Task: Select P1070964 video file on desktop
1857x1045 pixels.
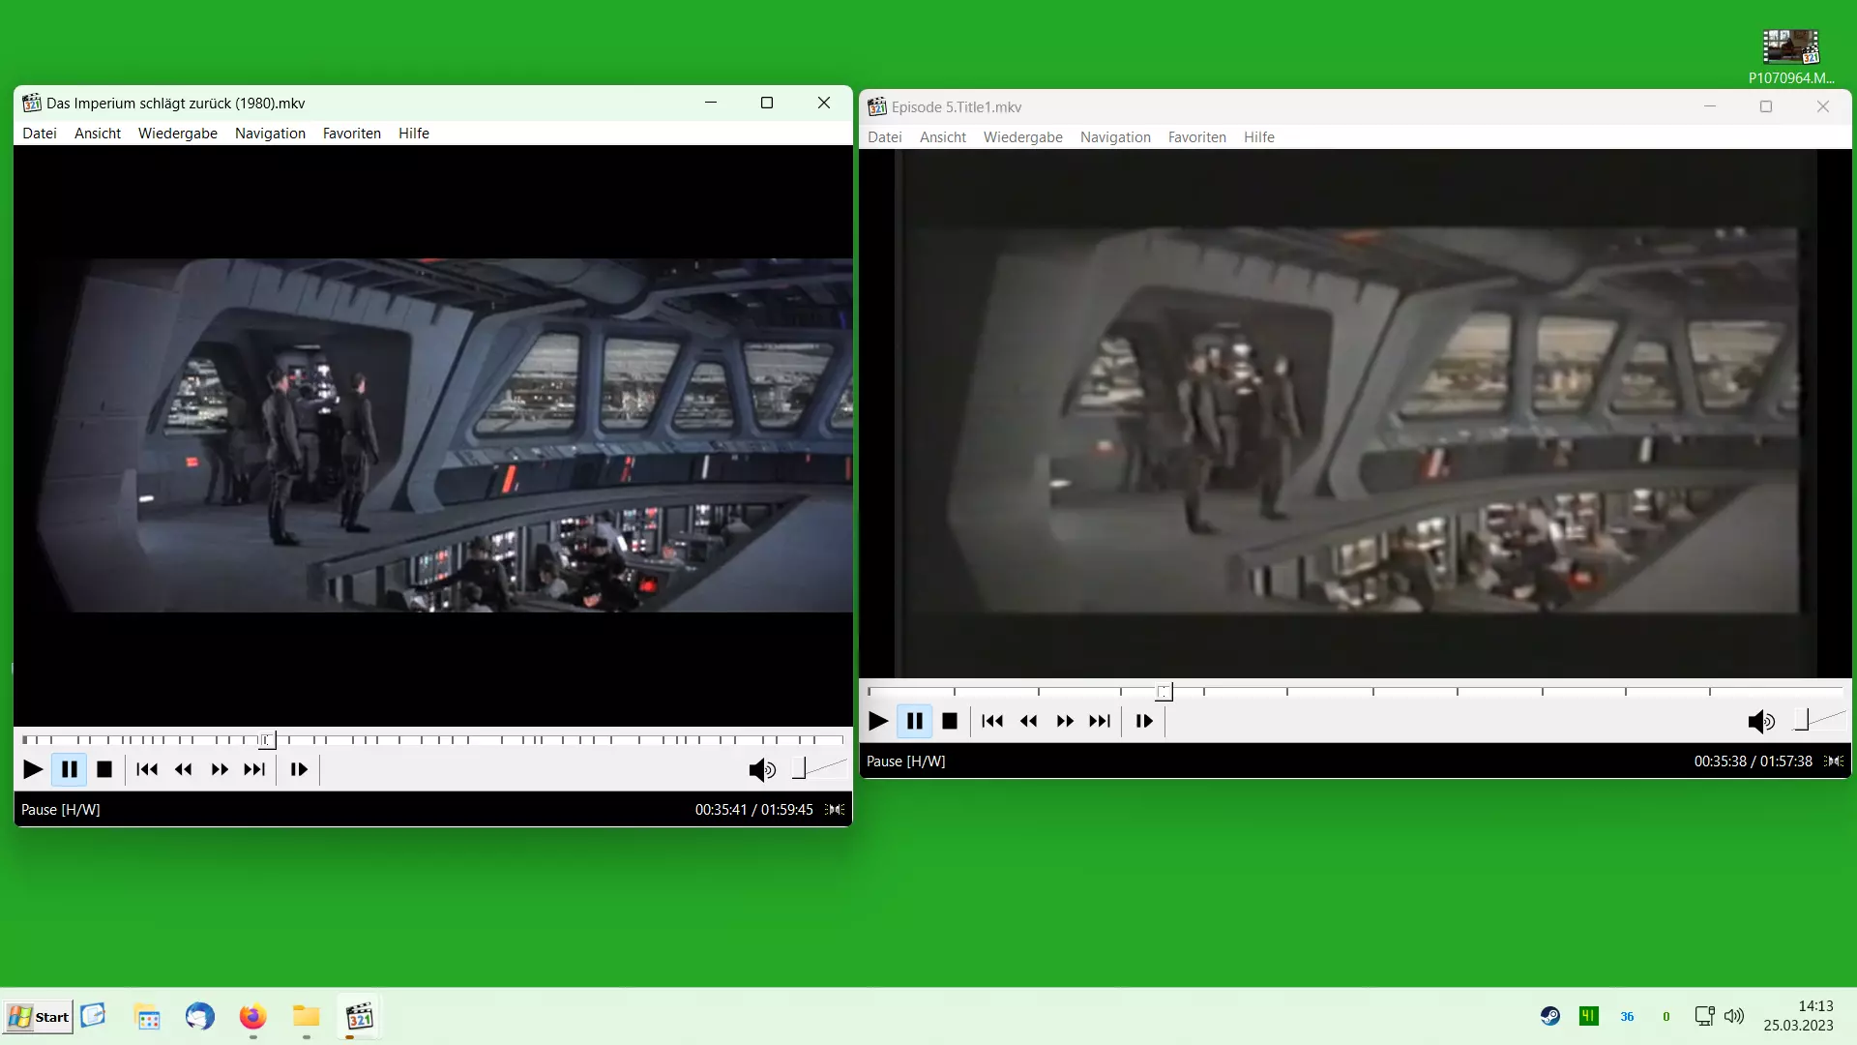Action: point(1790,58)
